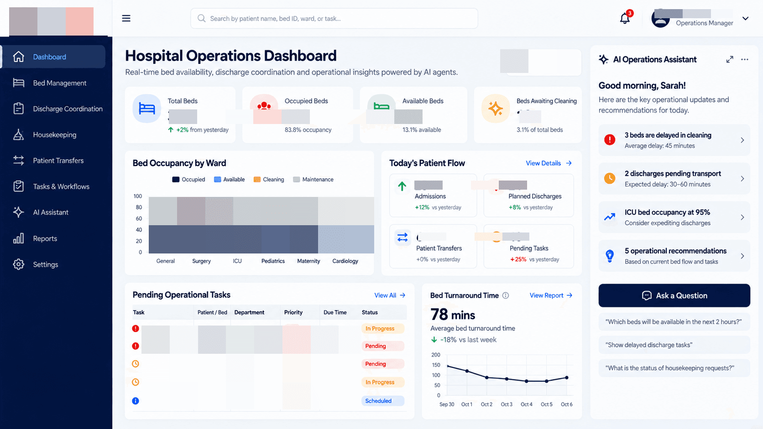
Task: Toggle the Available legend swatch
Action: pos(218,180)
